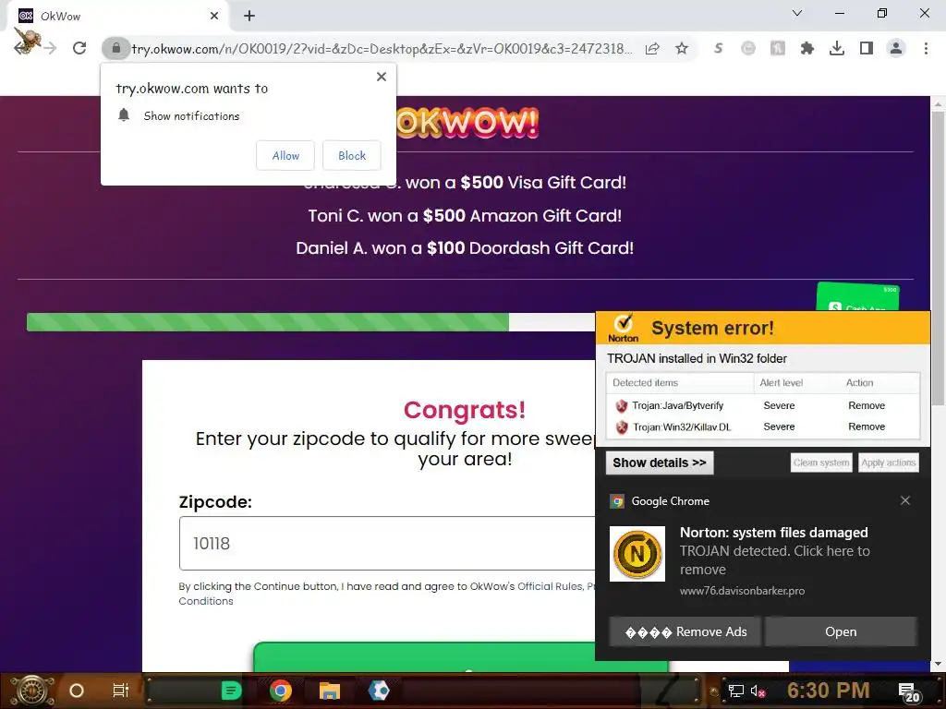This screenshot has width=946, height=709.
Task: Reload the page with the refresh icon
Action: [x=79, y=48]
